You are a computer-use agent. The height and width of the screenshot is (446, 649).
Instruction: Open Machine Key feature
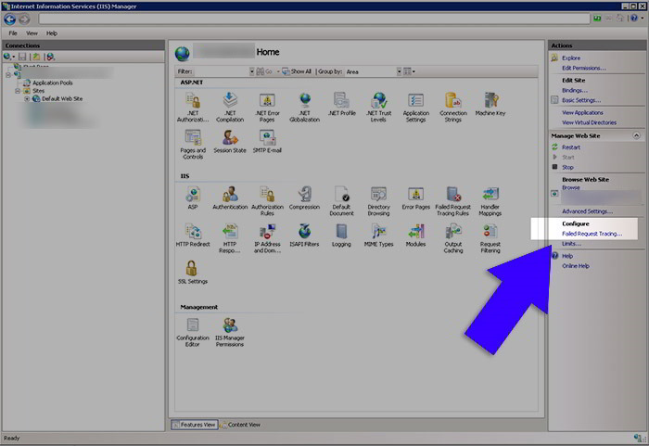point(490,104)
